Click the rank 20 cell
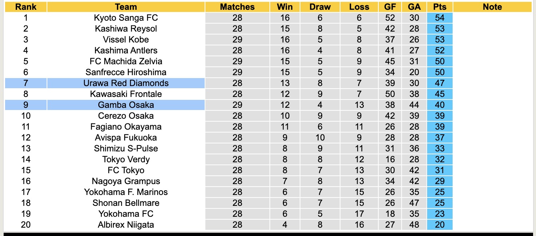Viewport: 536px width, 236px height. tap(25, 225)
